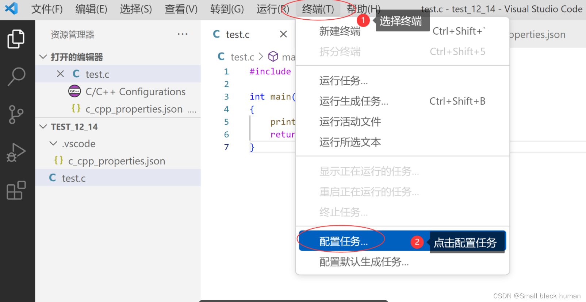Click line number 4 in editor gutter

[x=226, y=109]
